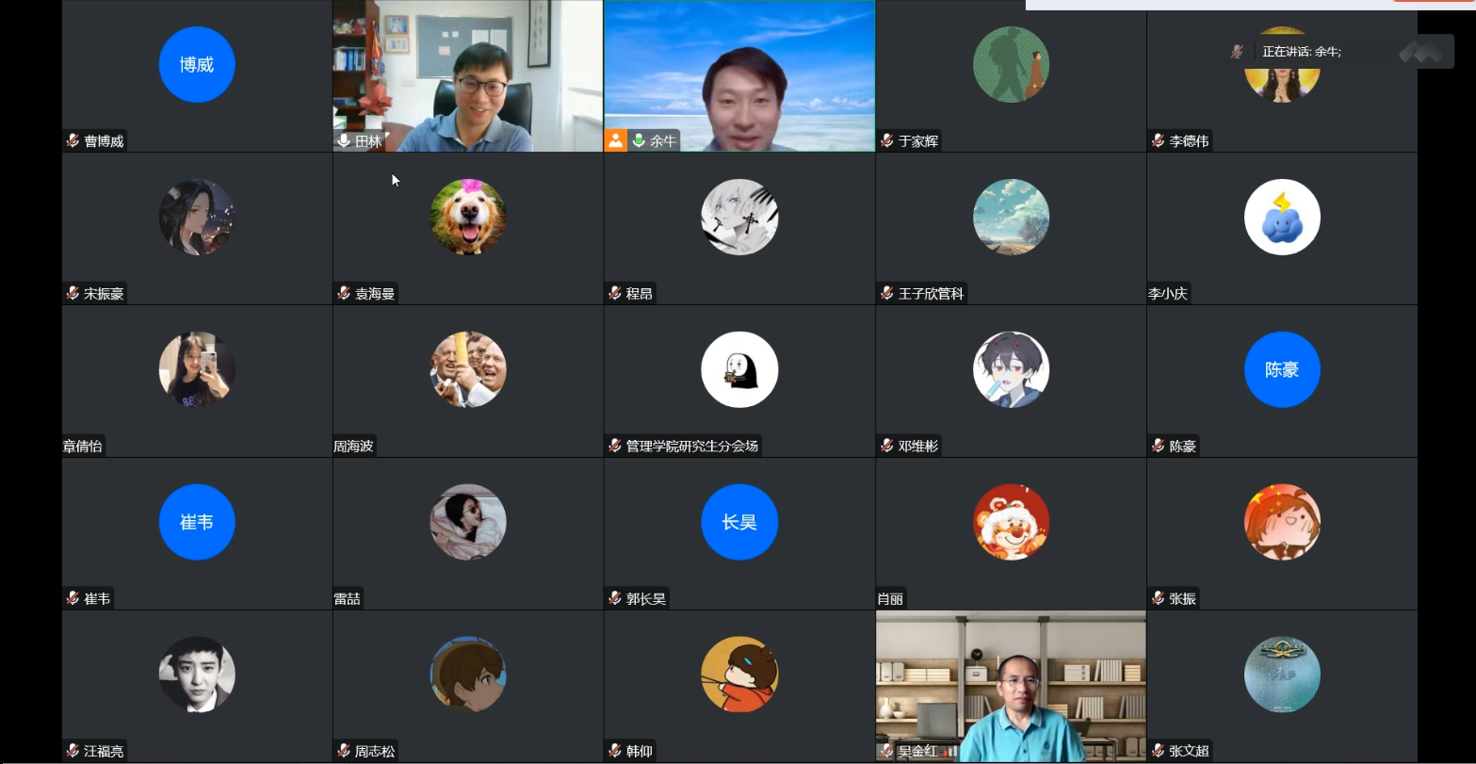Click the orange host icon beside 余牛

point(615,140)
